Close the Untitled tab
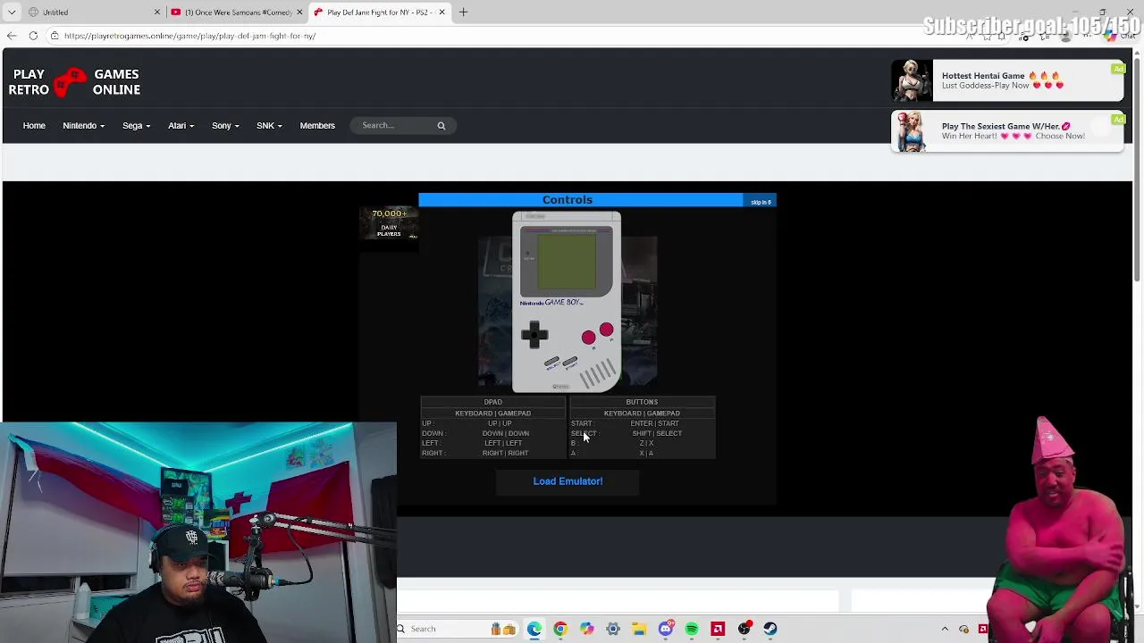Viewport: 1144px width, 643px height. pos(157,12)
